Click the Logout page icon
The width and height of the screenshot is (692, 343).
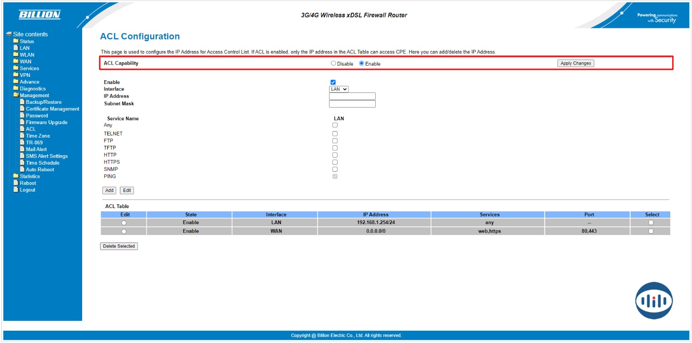[x=16, y=190]
